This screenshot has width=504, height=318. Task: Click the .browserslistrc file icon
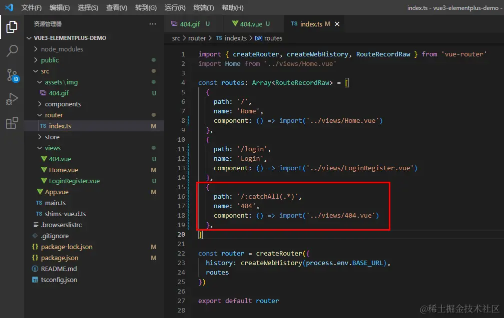36,225
